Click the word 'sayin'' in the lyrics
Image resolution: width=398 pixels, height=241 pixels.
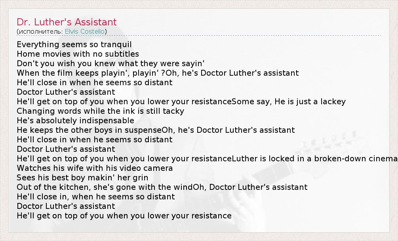point(191,63)
